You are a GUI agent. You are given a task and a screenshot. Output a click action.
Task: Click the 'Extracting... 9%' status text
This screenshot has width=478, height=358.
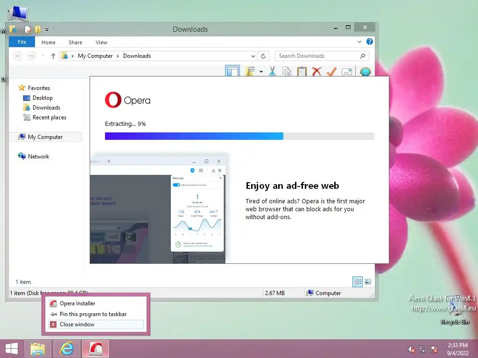tap(125, 124)
